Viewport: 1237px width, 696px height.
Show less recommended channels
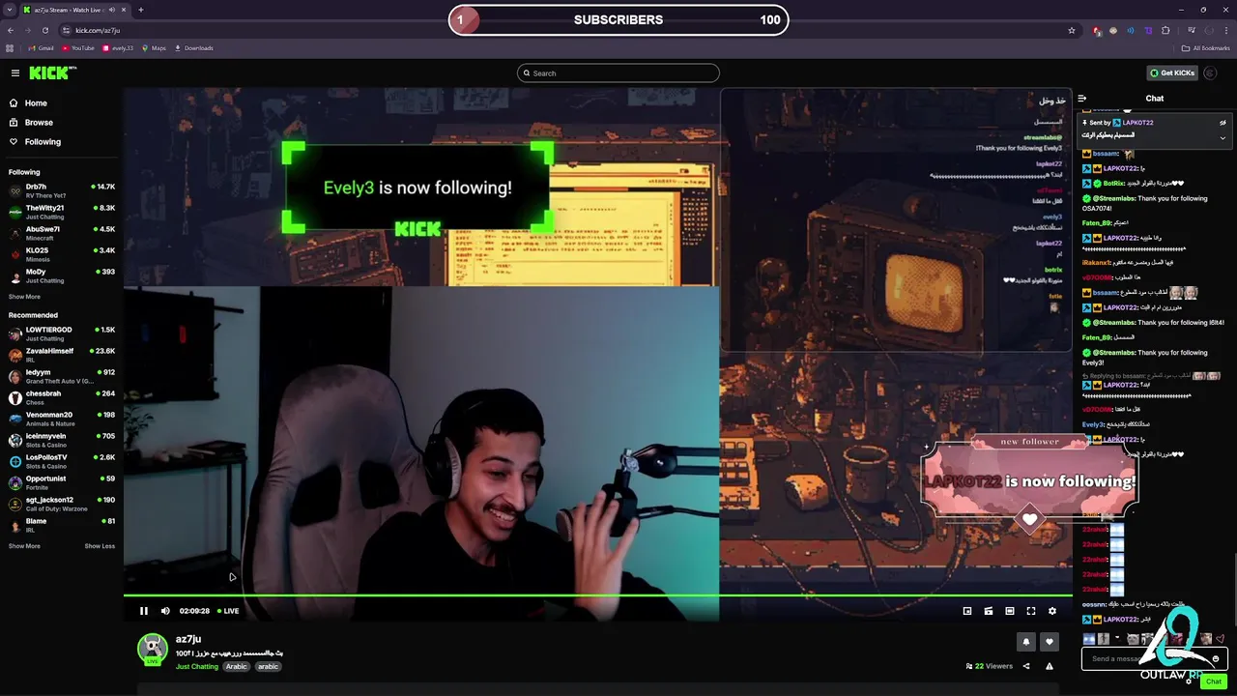100,546
